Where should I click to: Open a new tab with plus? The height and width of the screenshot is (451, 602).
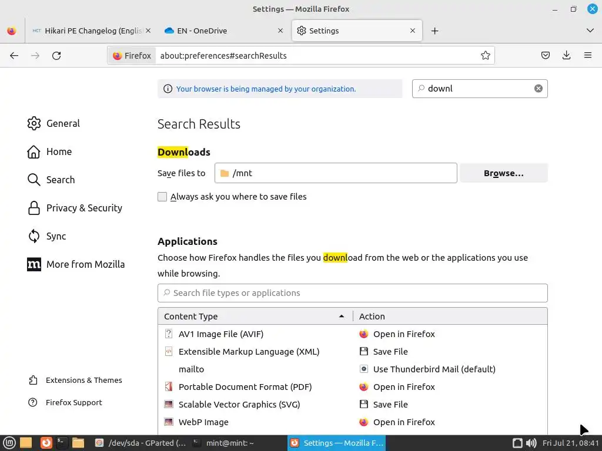point(434,31)
